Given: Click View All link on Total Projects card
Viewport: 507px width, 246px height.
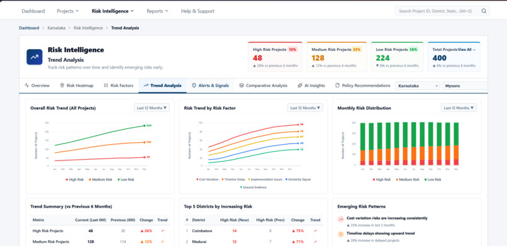Looking at the screenshot, I should (467, 50).
